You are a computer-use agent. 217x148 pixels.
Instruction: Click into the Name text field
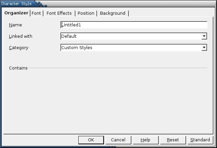coord(134,25)
